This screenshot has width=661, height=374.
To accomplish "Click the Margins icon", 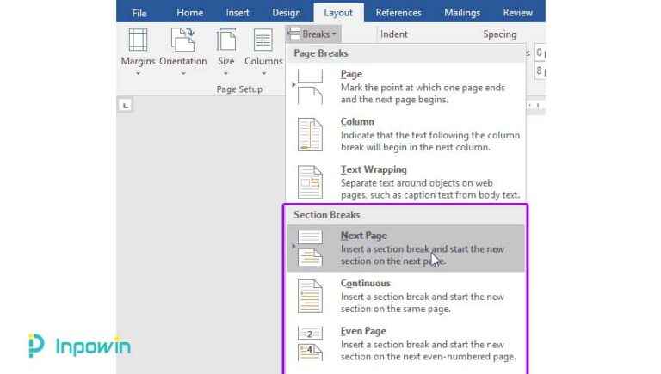I will (x=138, y=40).
